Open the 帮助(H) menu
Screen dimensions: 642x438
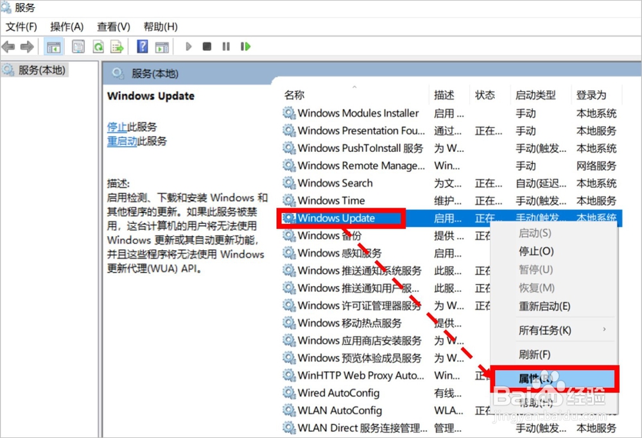point(160,27)
